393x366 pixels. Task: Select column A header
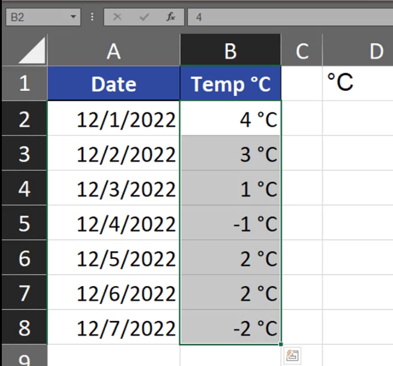coord(114,51)
